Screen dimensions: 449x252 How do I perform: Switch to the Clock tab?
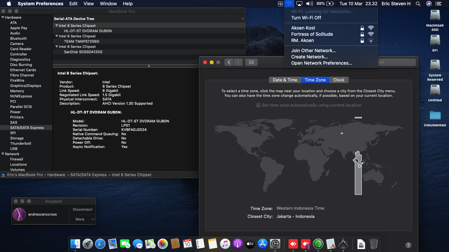click(x=339, y=80)
